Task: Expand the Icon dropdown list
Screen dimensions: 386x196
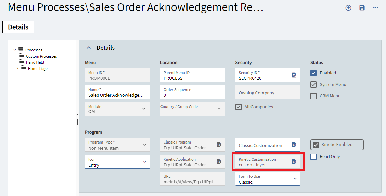Action: coord(144,162)
